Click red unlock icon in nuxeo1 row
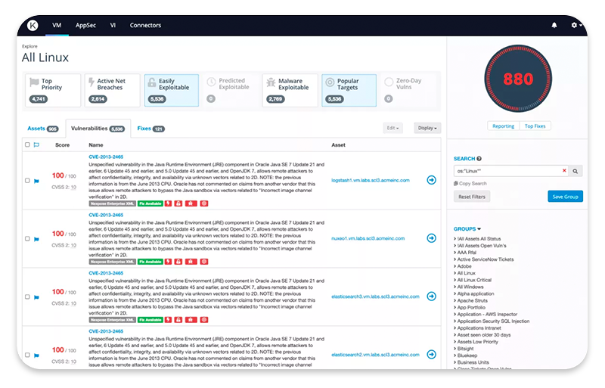Image resolution: width=605 pixels, height=388 pixels. click(178, 262)
